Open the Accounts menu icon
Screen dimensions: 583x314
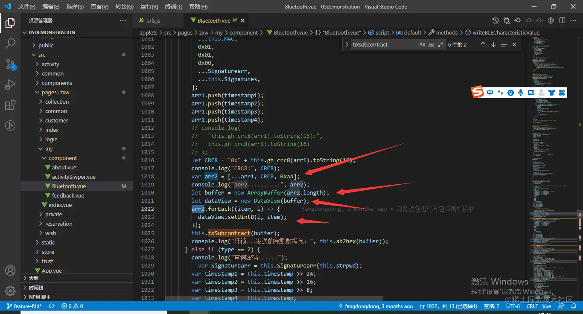pyautogui.click(x=10, y=270)
